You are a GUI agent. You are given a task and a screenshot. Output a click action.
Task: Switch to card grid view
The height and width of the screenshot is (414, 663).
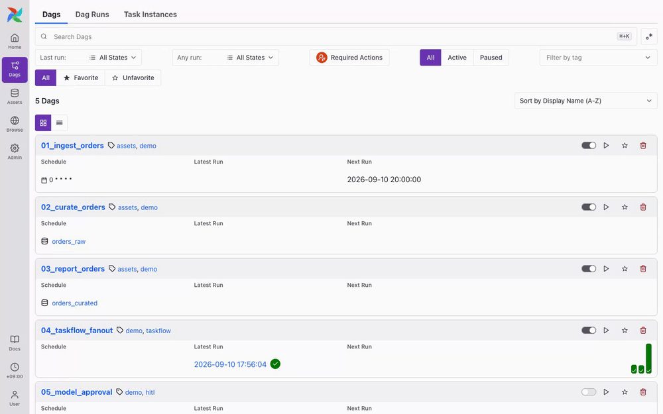coord(43,123)
